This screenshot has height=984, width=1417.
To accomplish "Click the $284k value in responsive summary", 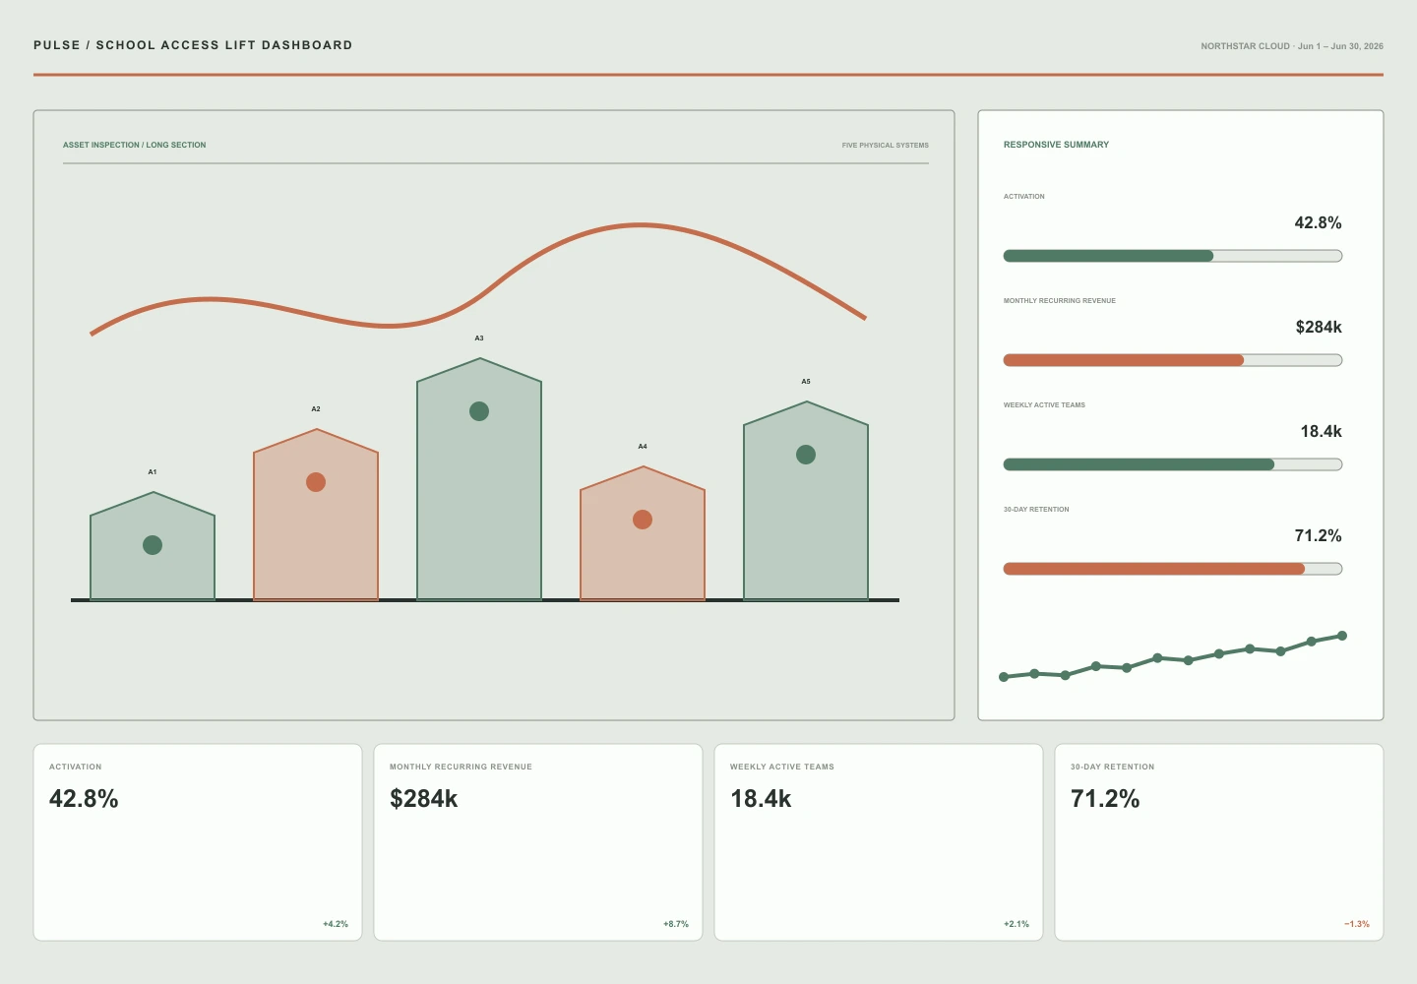I will [x=1319, y=327].
